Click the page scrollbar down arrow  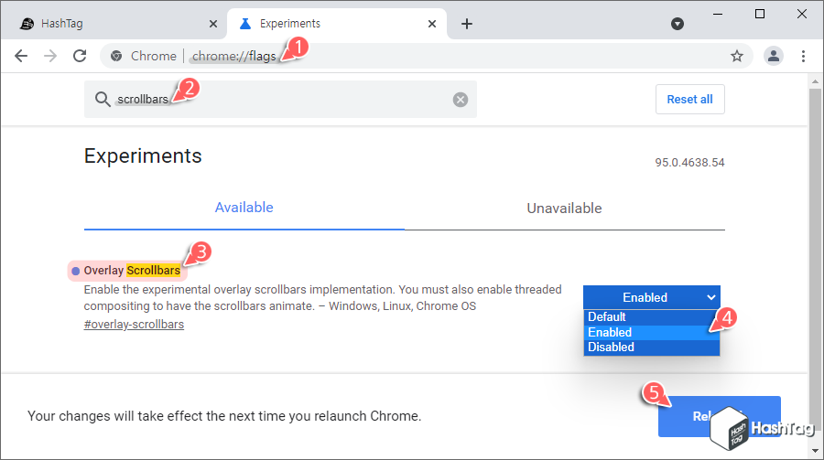(815, 450)
